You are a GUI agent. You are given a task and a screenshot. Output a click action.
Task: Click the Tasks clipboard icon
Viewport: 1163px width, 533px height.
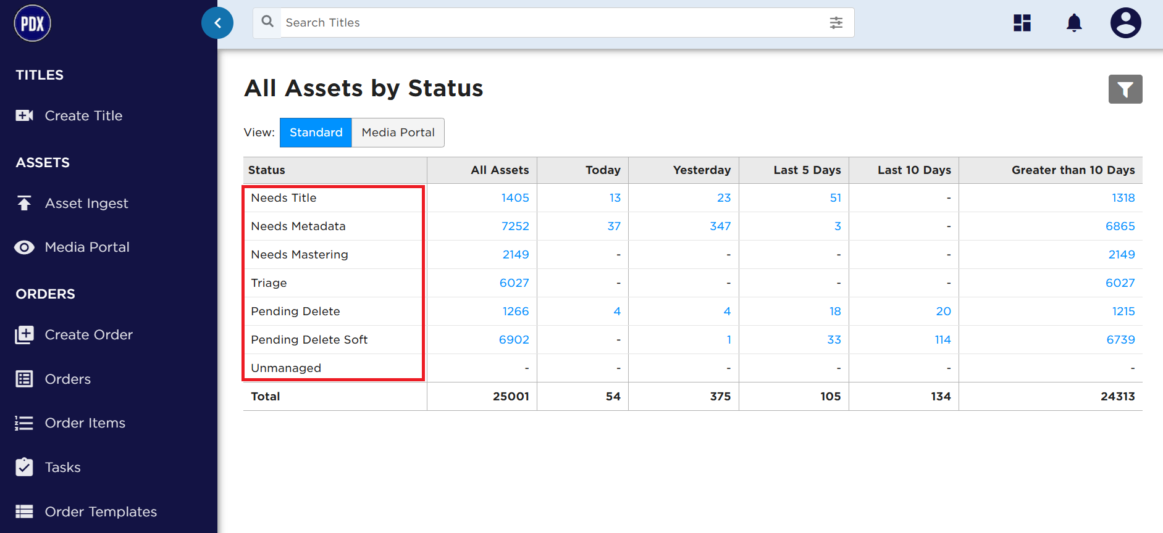coord(24,467)
